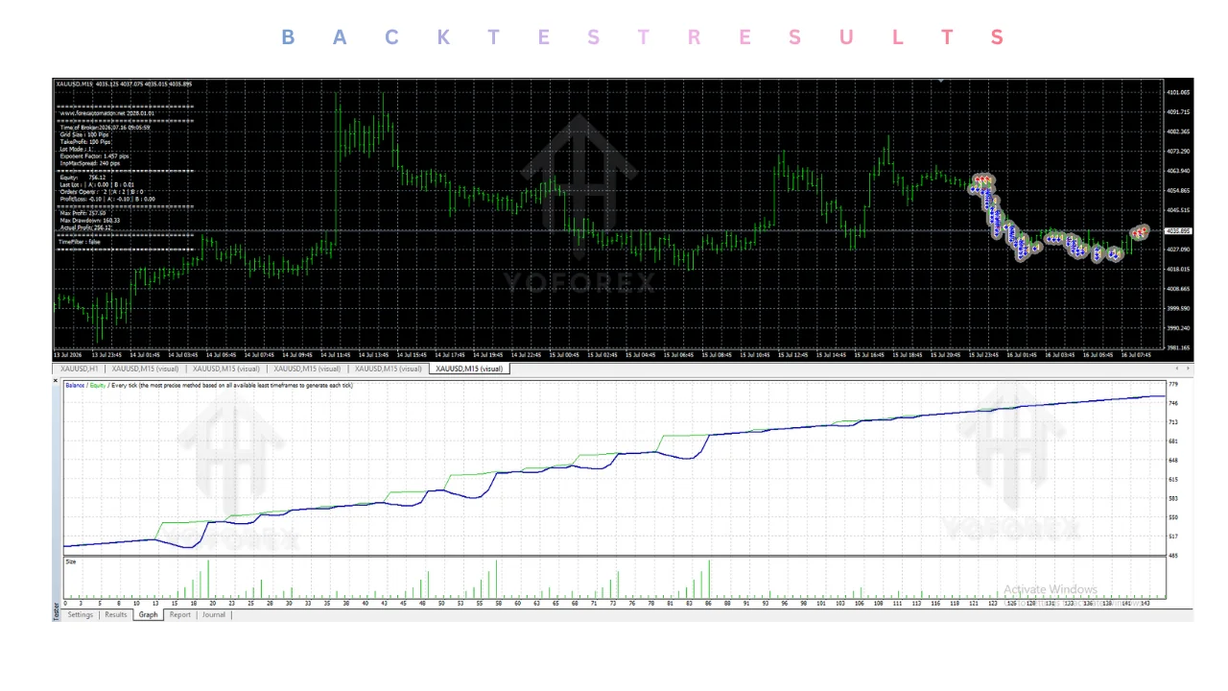Click 'InpMaxSpread: 240 pips' text
Screen dimensions: 1228x691
point(90,163)
